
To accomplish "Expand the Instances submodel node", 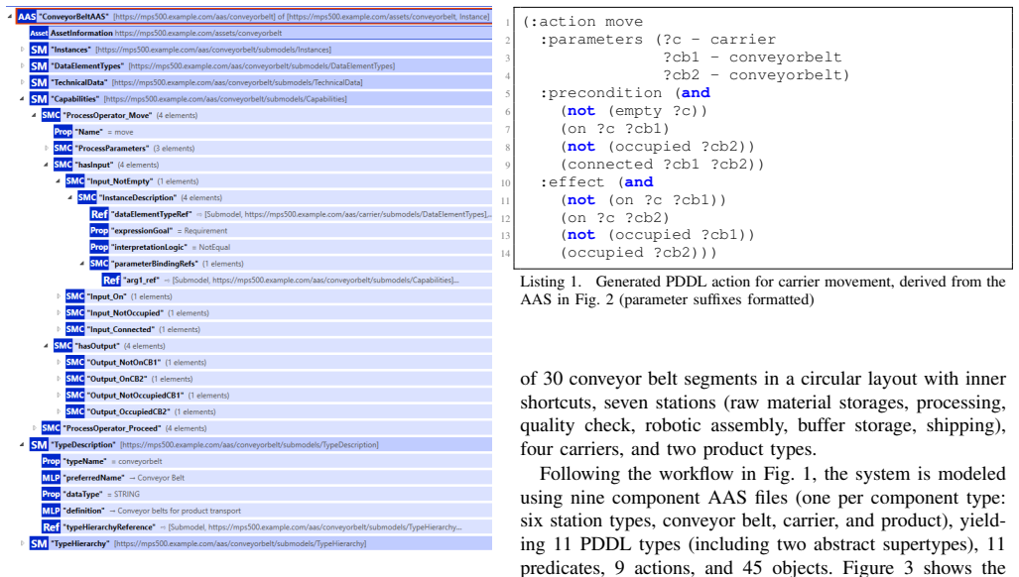I will [23, 50].
